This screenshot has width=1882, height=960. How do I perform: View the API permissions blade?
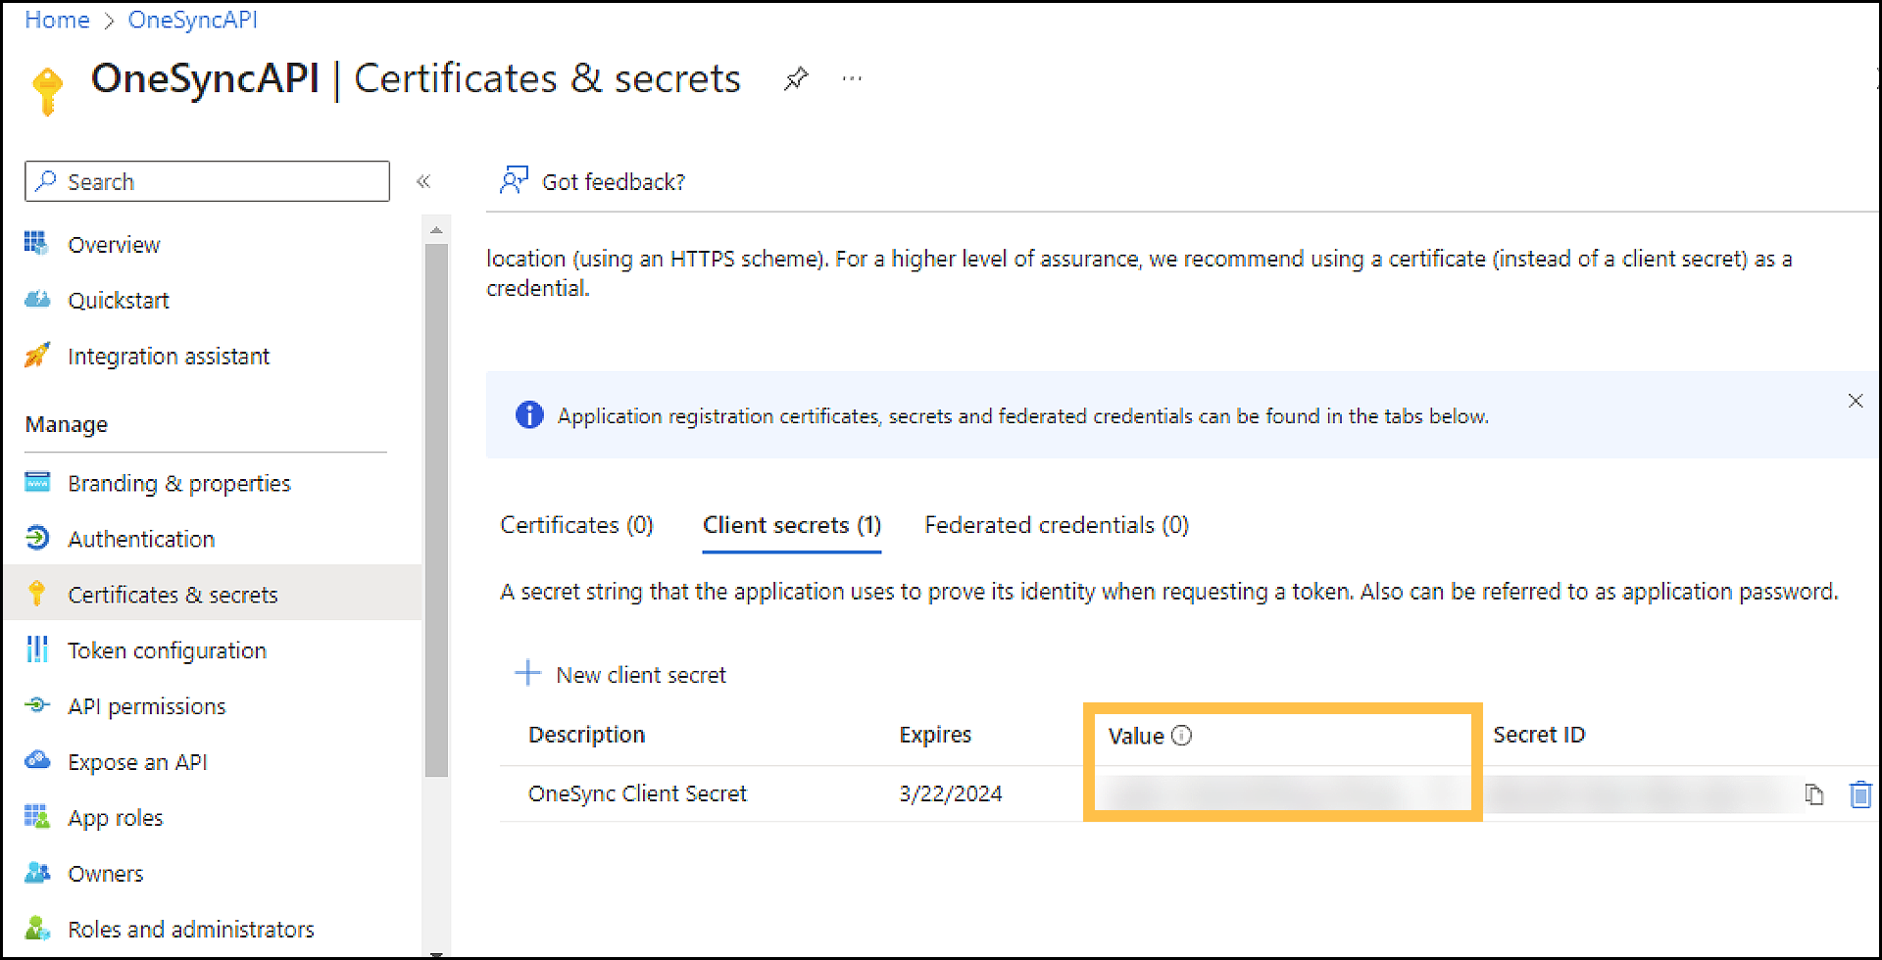point(146,705)
